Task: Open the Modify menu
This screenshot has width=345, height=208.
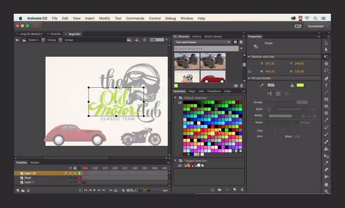Action: click(x=104, y=18)
